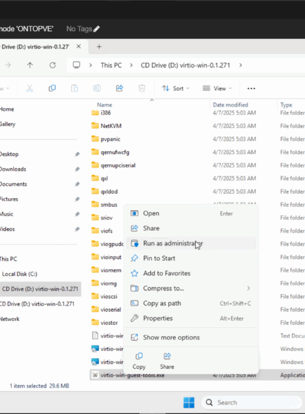Go up one folder level arrow
The width and height of the screenshot is (305, 414).
click(x=30, y=65)
